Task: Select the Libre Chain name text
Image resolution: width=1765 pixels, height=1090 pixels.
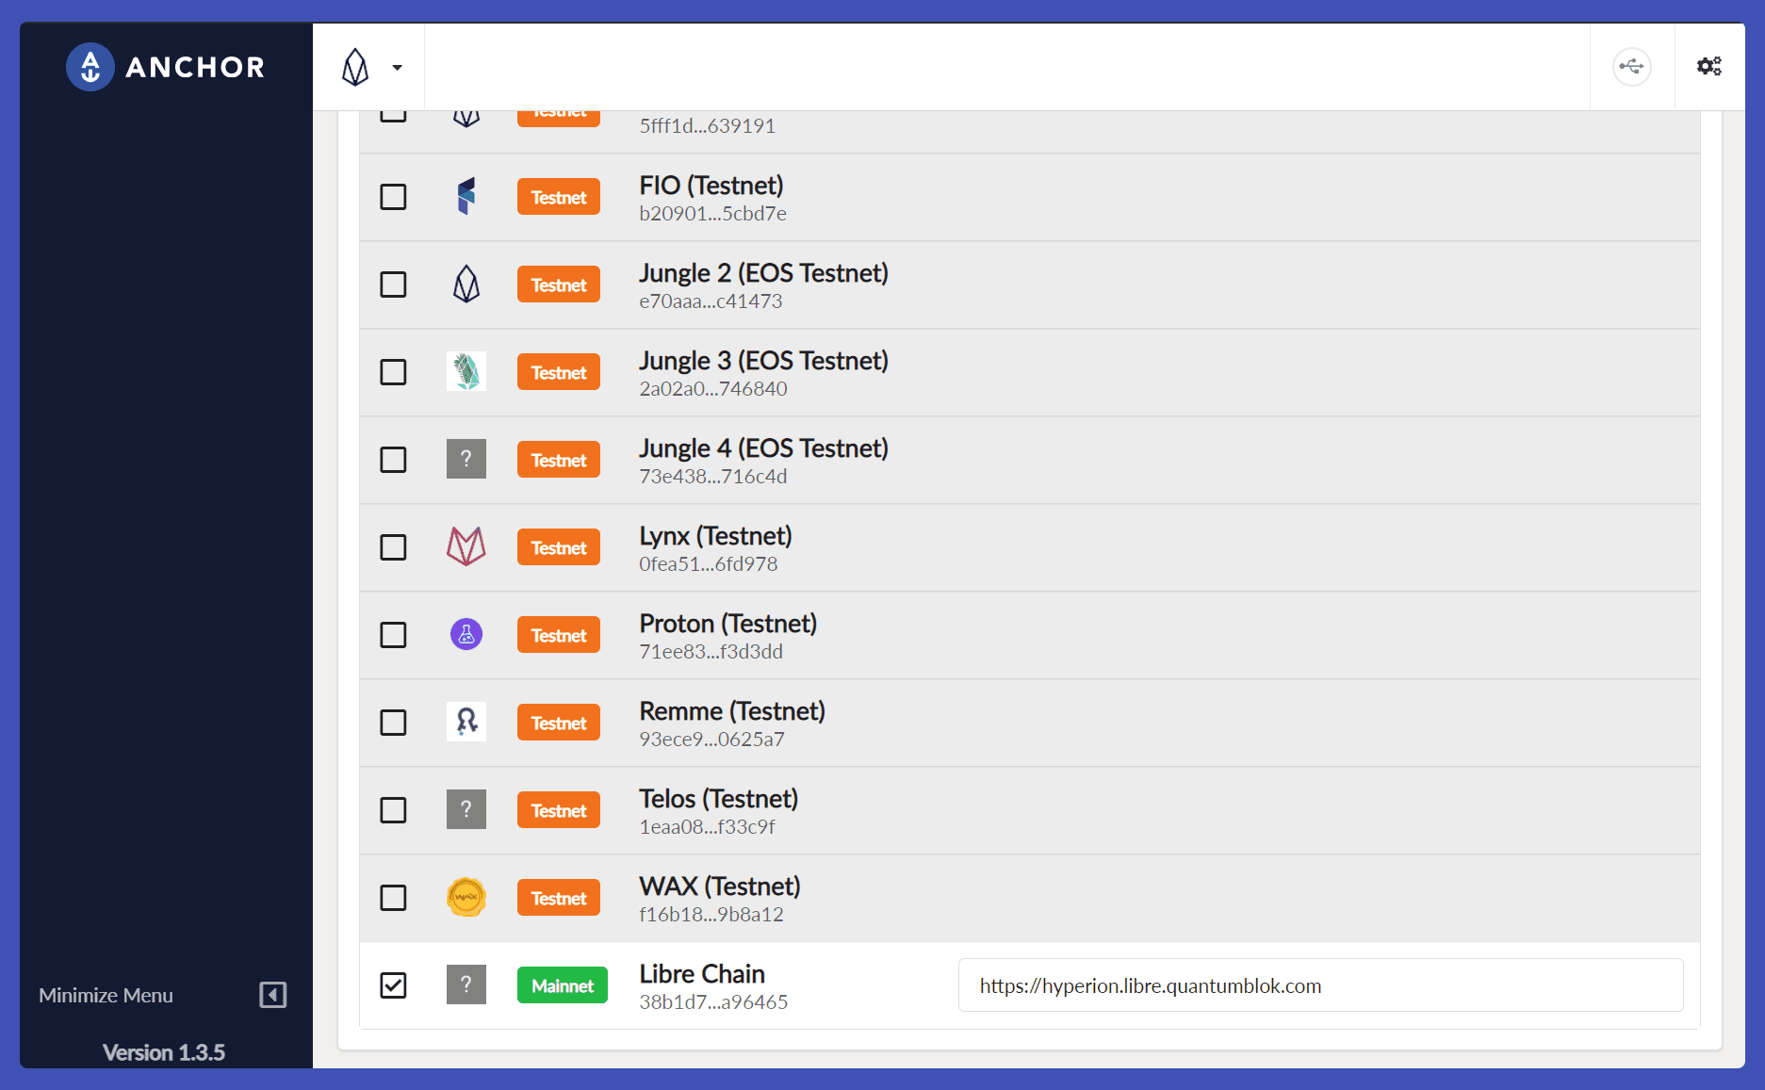Action: pyautogui.click(x=702, y=974)
